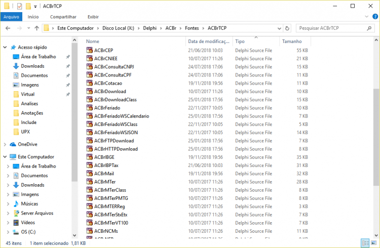Click the Properties quick access toolbar icon
Screen dimensions: 380x248
tap(19, 6)
